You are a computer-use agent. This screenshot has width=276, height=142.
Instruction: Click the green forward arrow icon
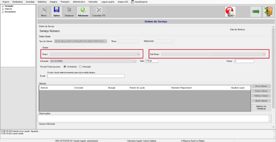(256, 12)
